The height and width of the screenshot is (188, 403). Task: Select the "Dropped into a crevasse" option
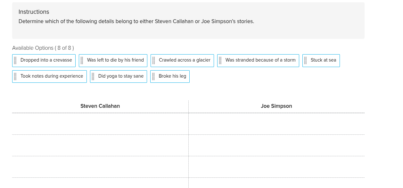pyautogui.click(x=46, y=60)
